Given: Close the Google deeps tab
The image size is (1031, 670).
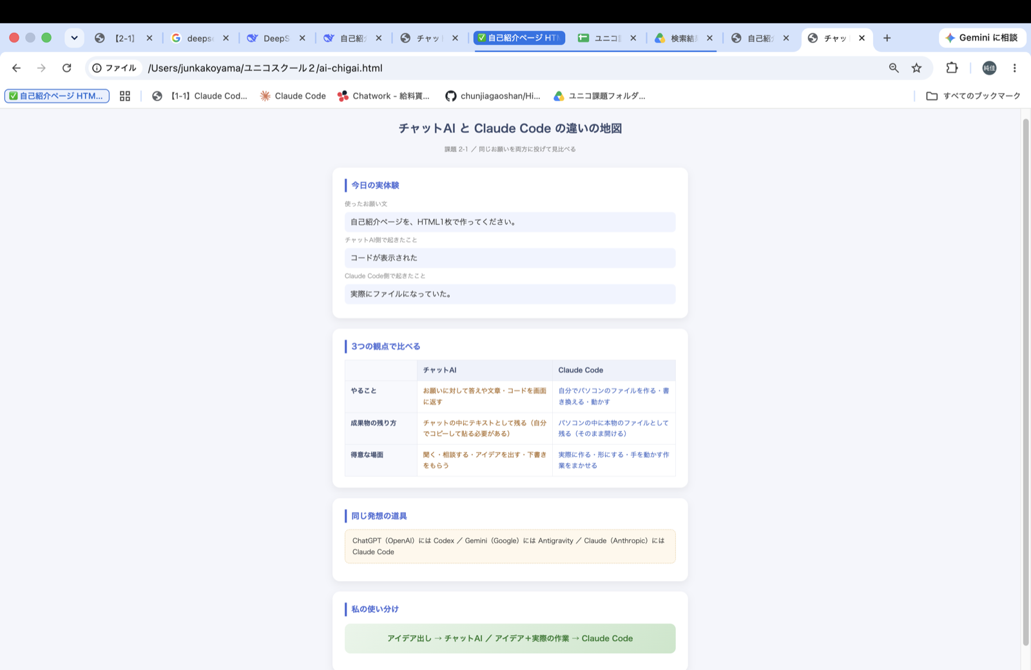Looking at the screenshot, I should coord(226,38).
